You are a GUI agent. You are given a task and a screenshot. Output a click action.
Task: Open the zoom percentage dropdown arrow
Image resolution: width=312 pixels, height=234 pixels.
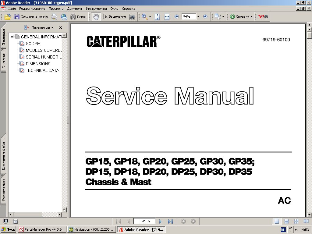[198, 17]
